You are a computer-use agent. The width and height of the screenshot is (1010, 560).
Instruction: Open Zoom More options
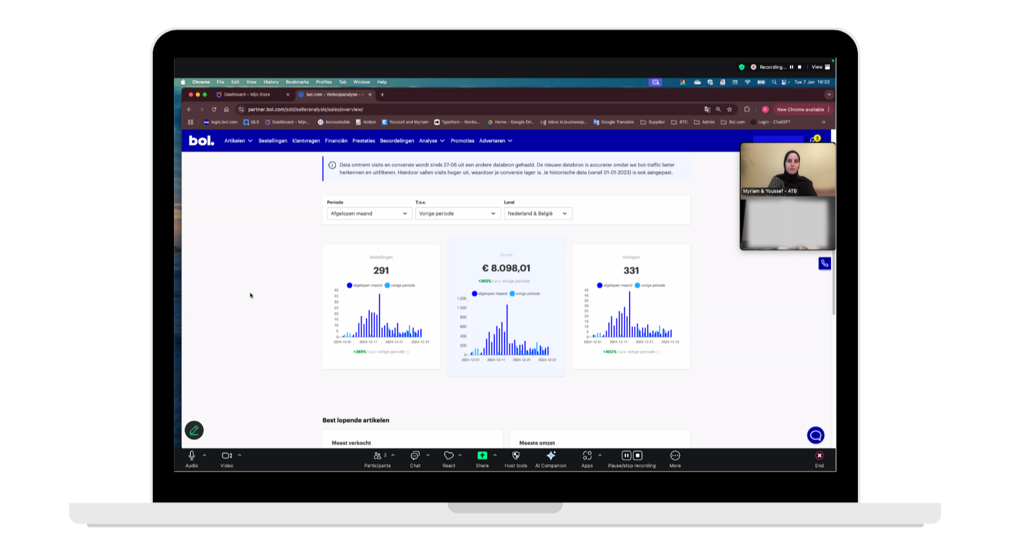tap(675, 459)
